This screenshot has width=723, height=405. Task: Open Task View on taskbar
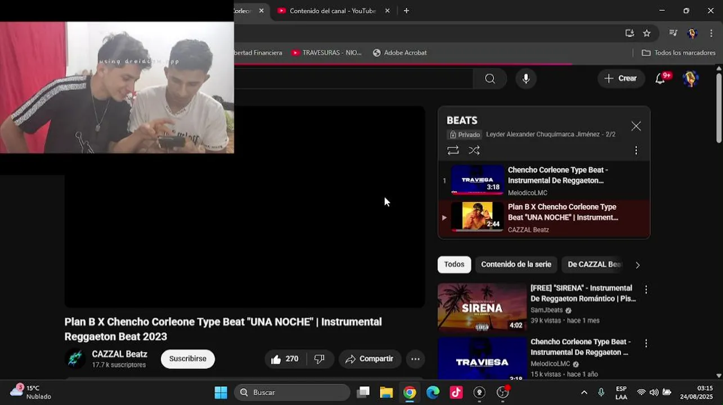point(363,392)
